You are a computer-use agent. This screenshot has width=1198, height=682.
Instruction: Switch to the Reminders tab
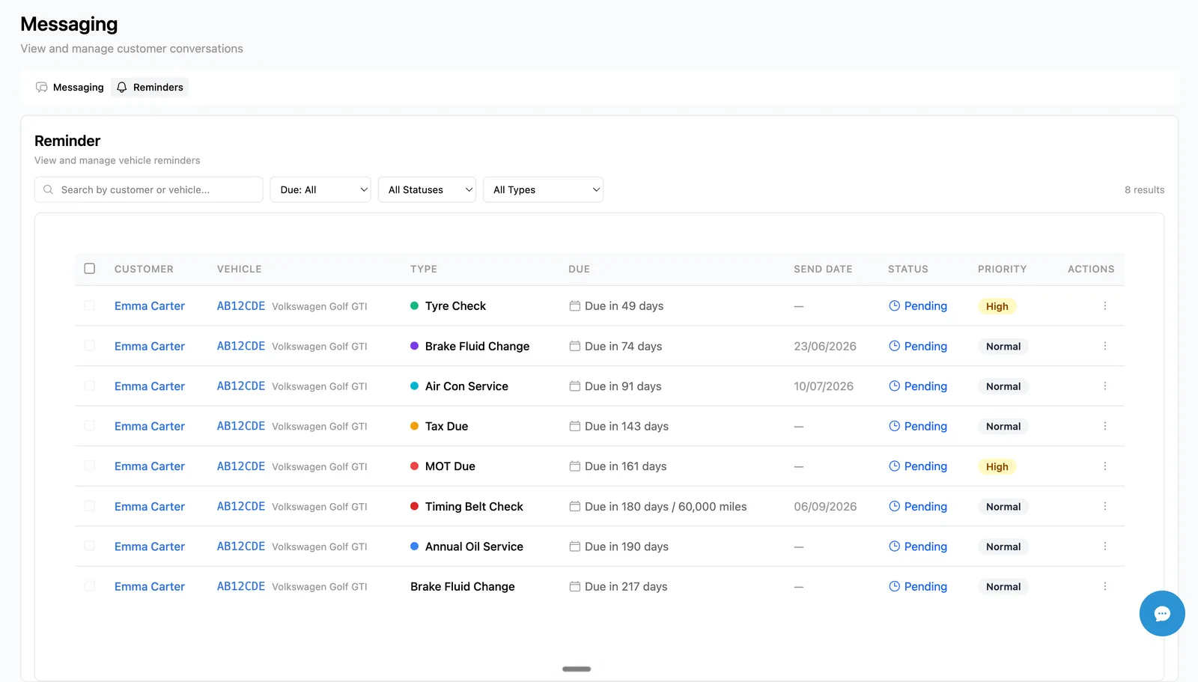150,88
